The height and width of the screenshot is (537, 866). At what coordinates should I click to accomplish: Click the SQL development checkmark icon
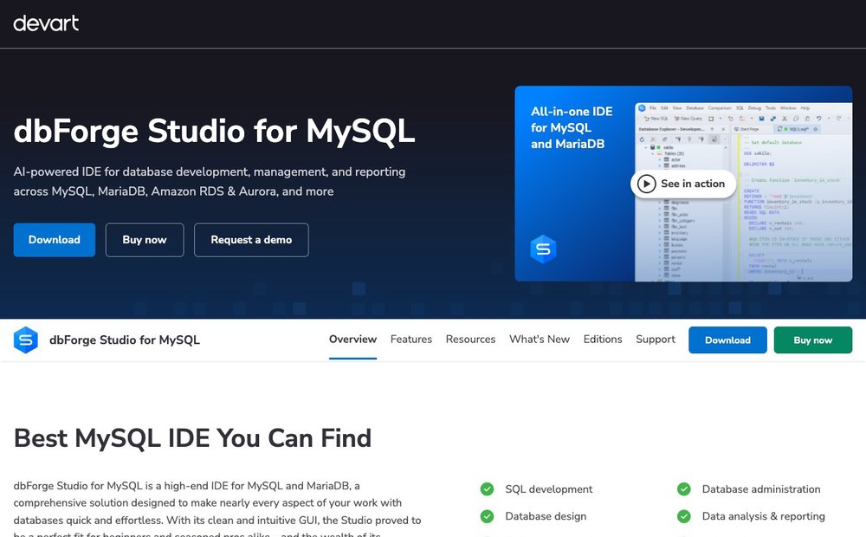pos(487,489)
